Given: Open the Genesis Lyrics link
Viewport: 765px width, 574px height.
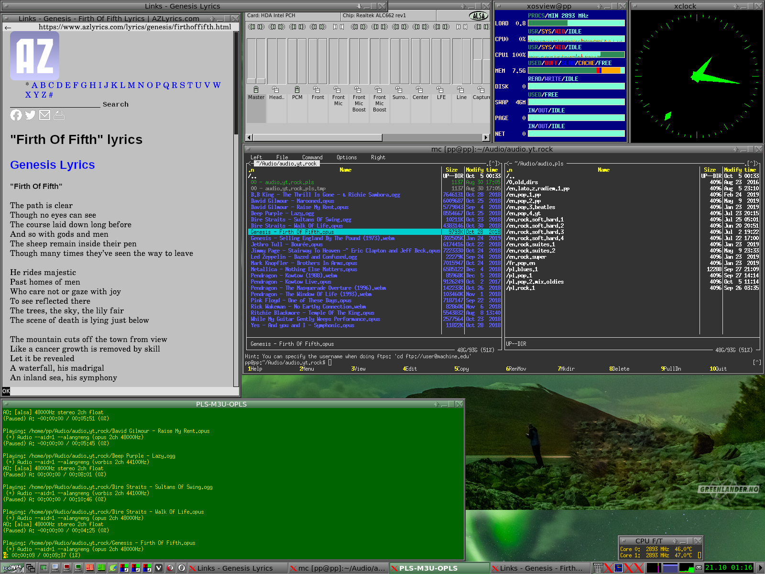Looking at the screenshot, I should pyautogui.click(x=53, y=165).
